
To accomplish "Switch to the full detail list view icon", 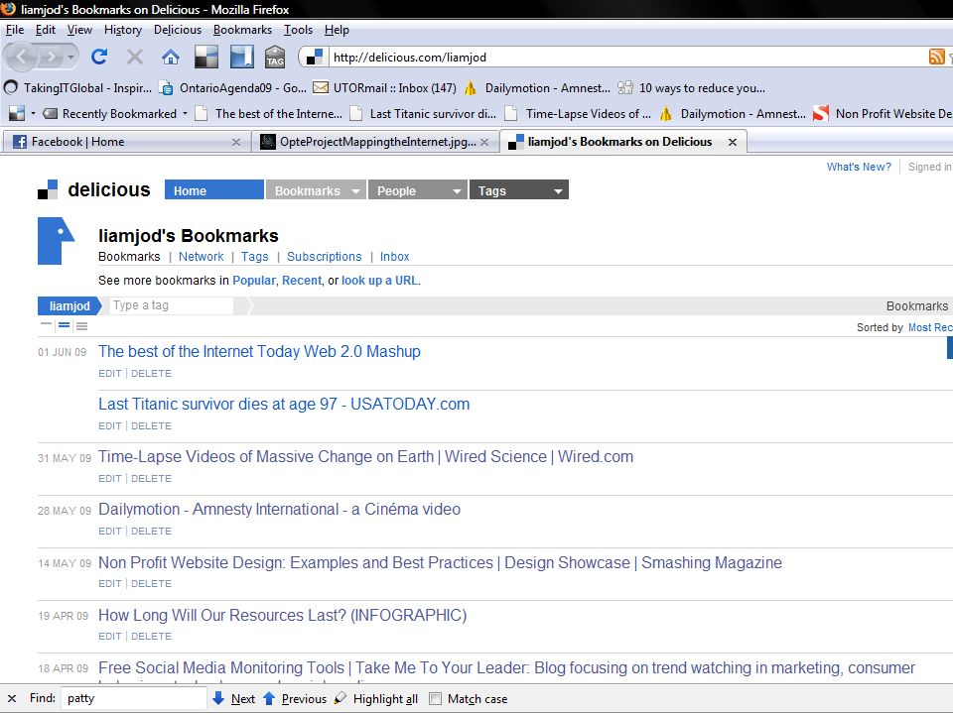I will tap(82, 326).
